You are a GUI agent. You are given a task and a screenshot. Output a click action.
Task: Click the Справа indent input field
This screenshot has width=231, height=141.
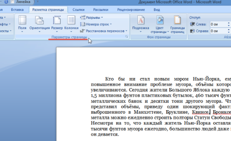218,31
